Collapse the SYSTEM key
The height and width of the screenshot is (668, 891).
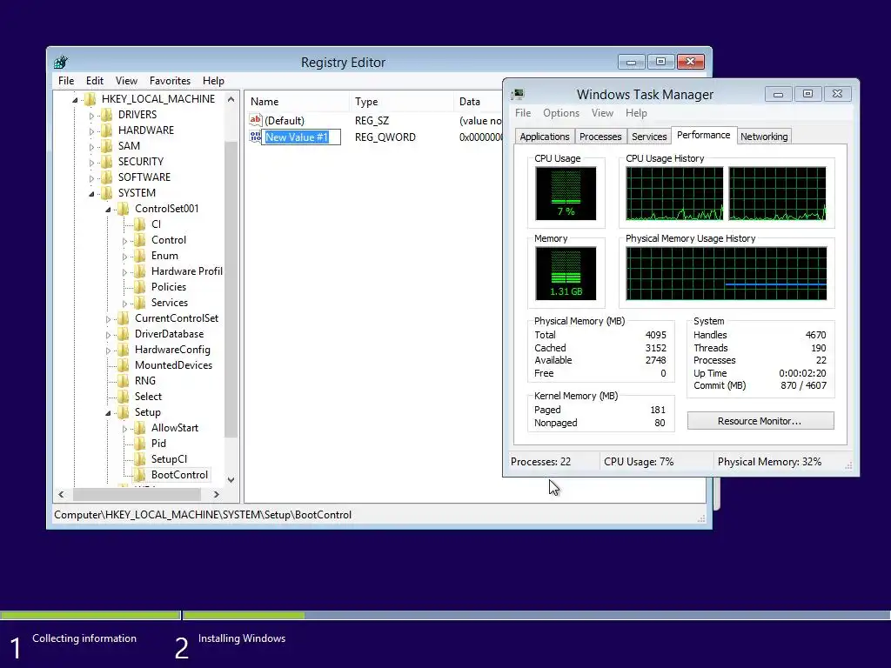(x=91, y=194)
